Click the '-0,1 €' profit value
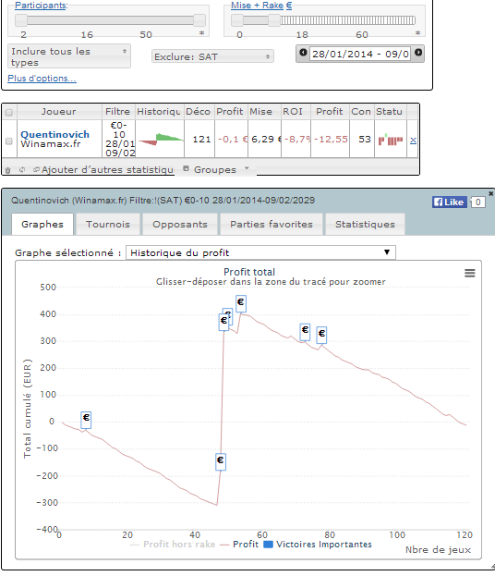Screen dimensions: 495x576 (x=233, y=140)
